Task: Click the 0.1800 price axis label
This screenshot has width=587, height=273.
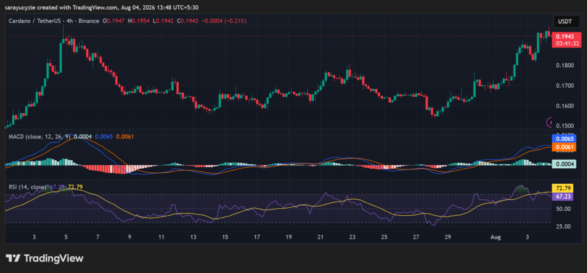Action: point(564,65)
